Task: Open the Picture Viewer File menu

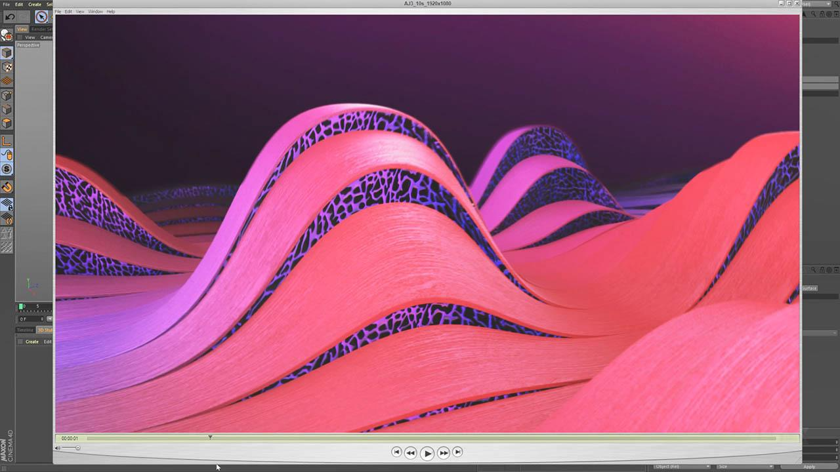Action: [x=58, y=12]
